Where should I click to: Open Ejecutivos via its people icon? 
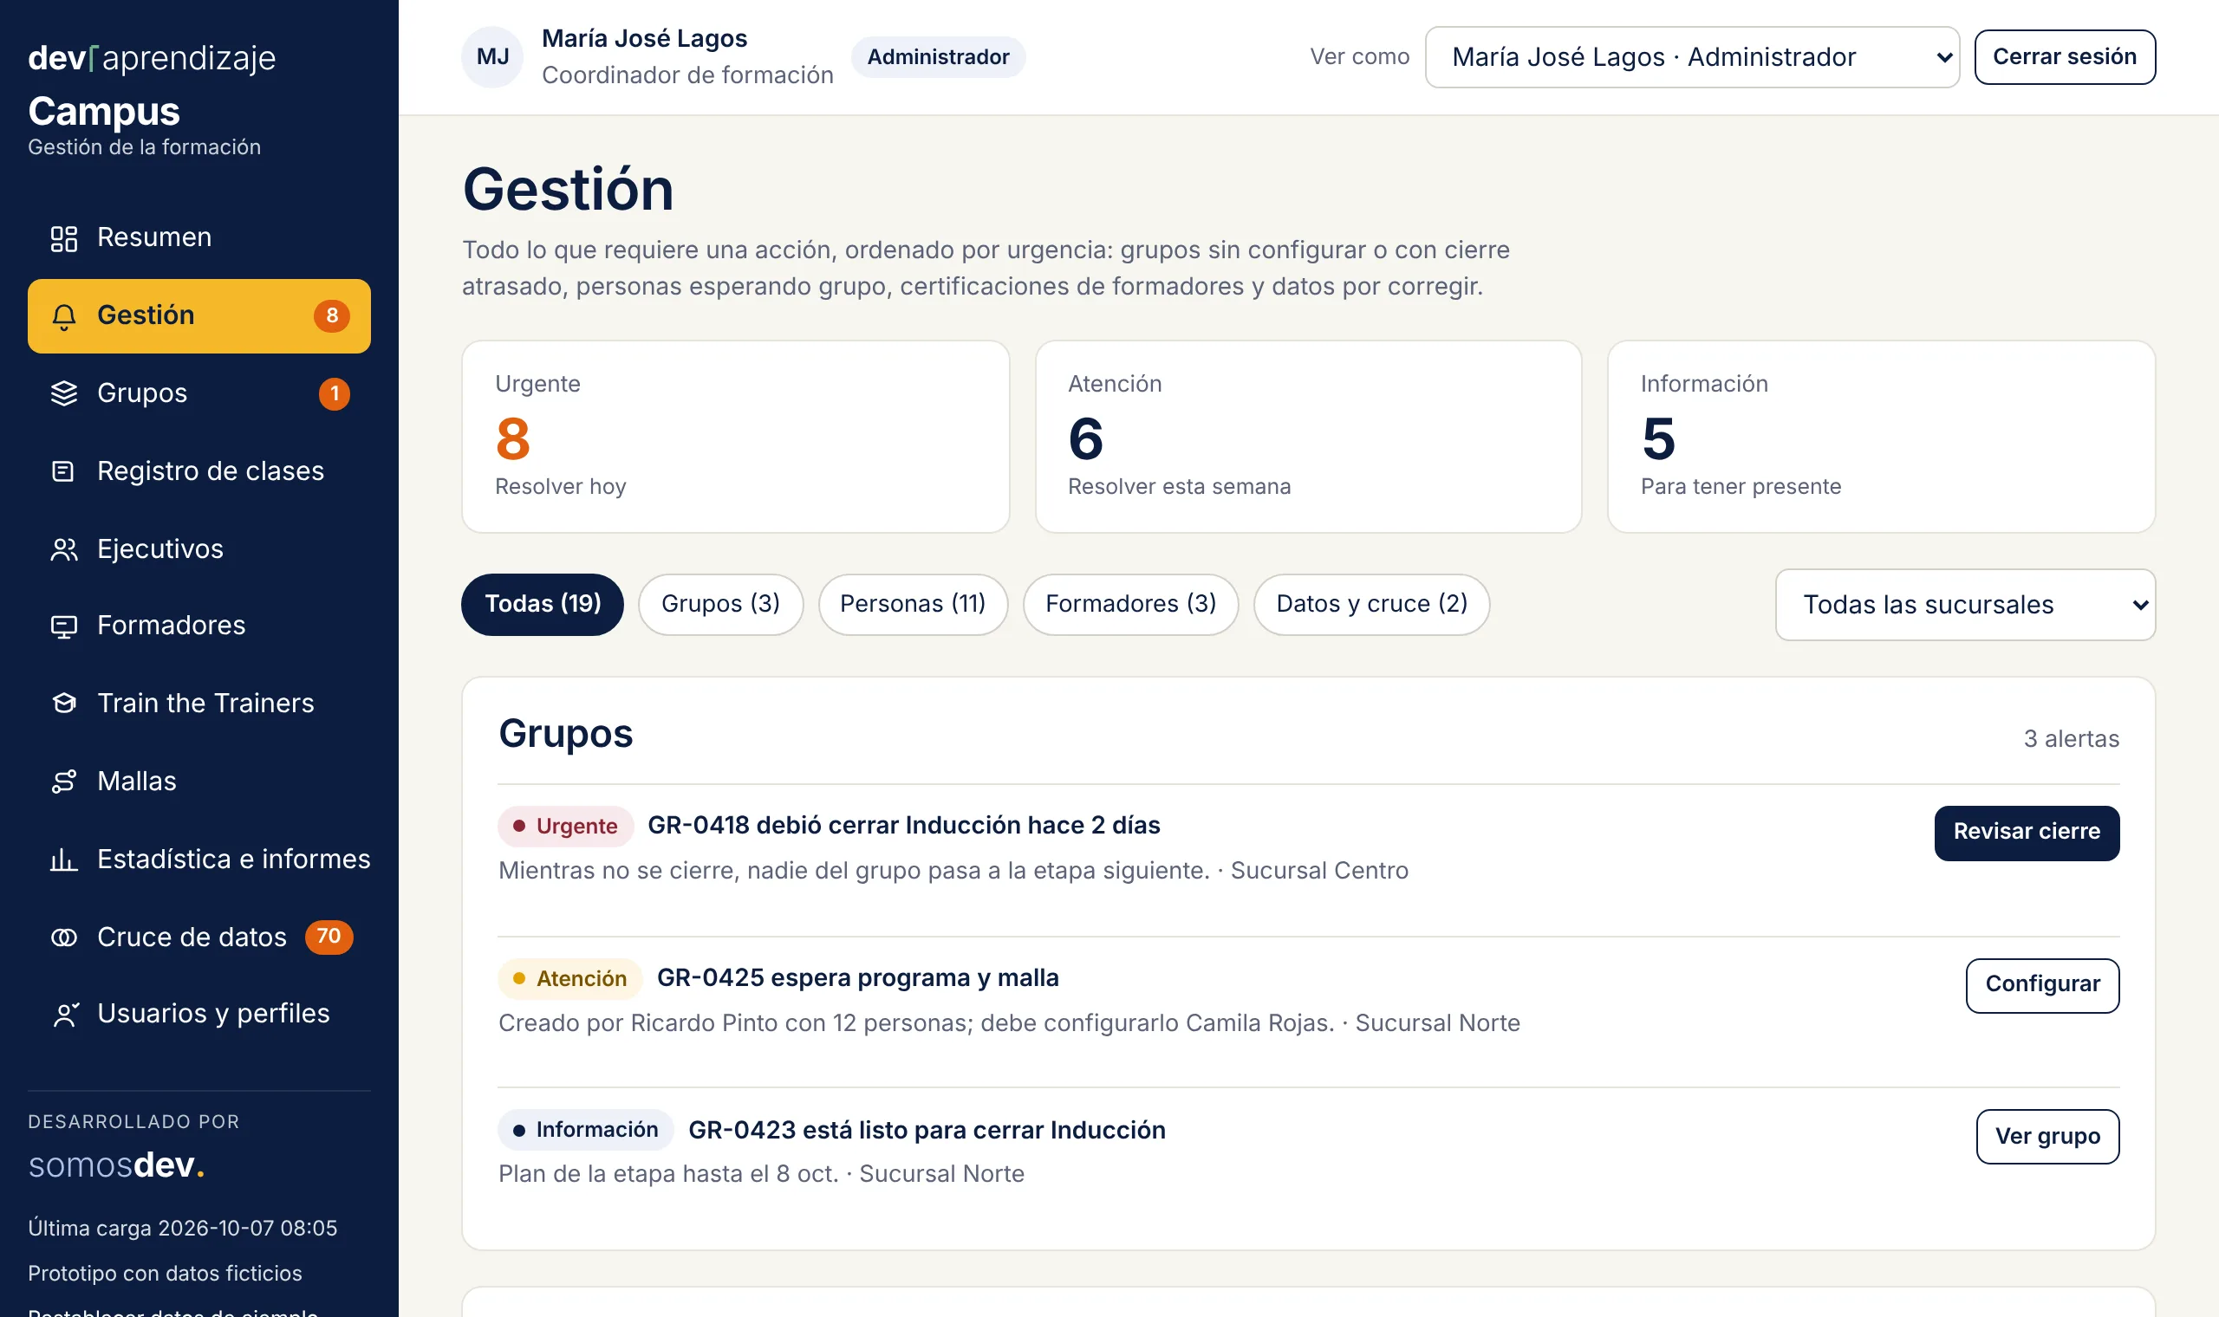64,549
